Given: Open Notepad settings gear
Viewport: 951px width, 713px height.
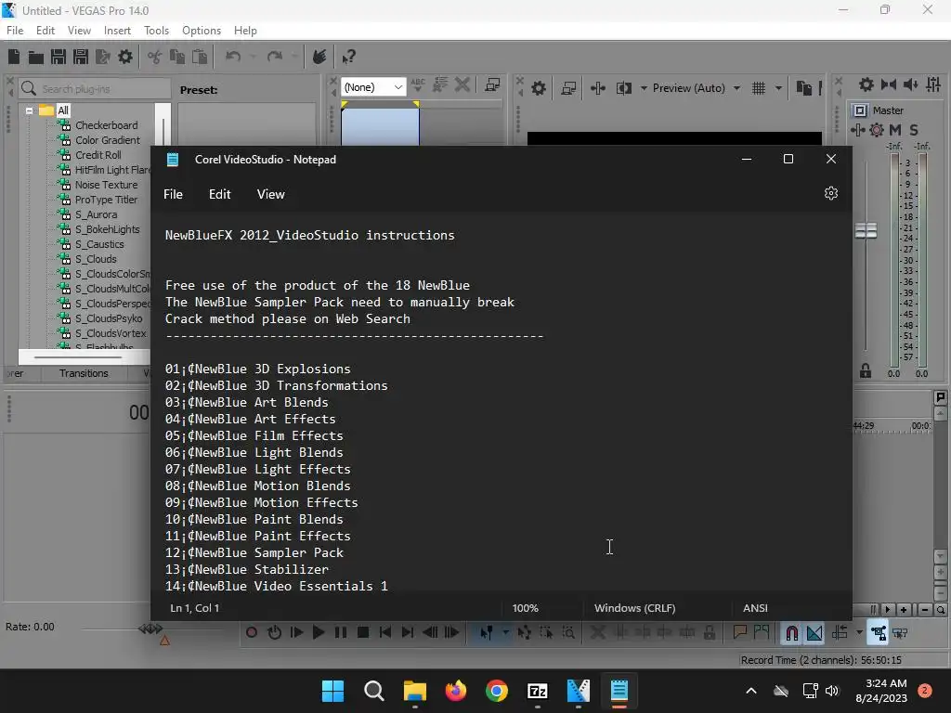Looking at the screenshot, I should pos(831,193).
